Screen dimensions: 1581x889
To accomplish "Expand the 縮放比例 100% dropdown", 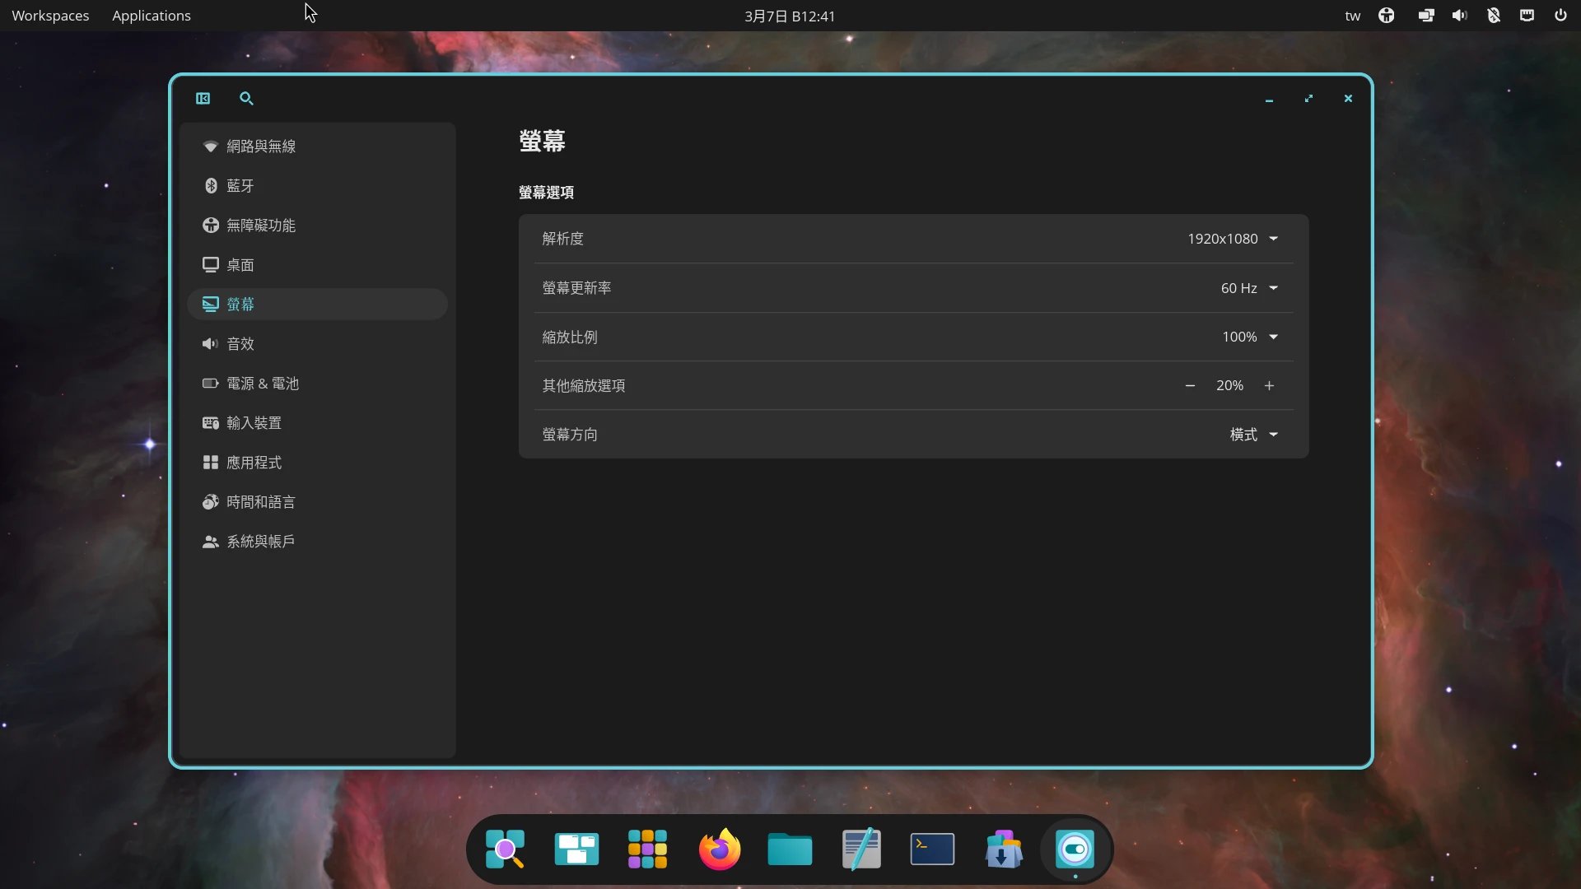I will [x=1249, y=337].
